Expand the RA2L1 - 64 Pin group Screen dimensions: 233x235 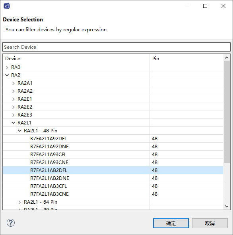(x=20, y=203)
